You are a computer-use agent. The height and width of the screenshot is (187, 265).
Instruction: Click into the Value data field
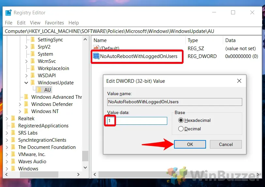[x=137, y=121]
